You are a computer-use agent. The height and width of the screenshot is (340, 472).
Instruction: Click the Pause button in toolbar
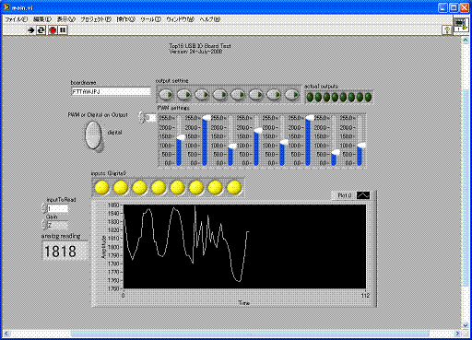coord(63,30)
